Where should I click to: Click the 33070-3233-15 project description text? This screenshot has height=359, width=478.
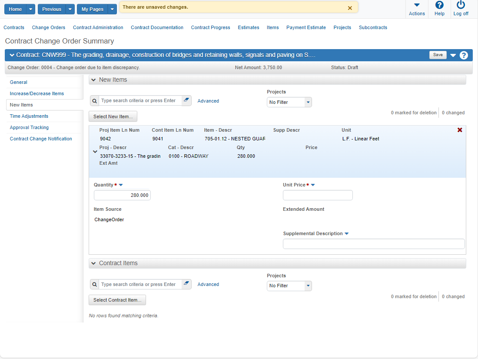[130, 156]
